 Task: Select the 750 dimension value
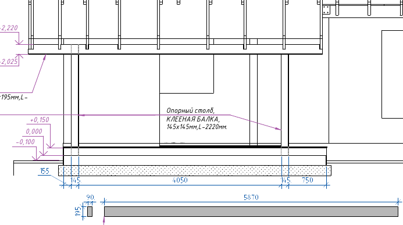(308, 180)
